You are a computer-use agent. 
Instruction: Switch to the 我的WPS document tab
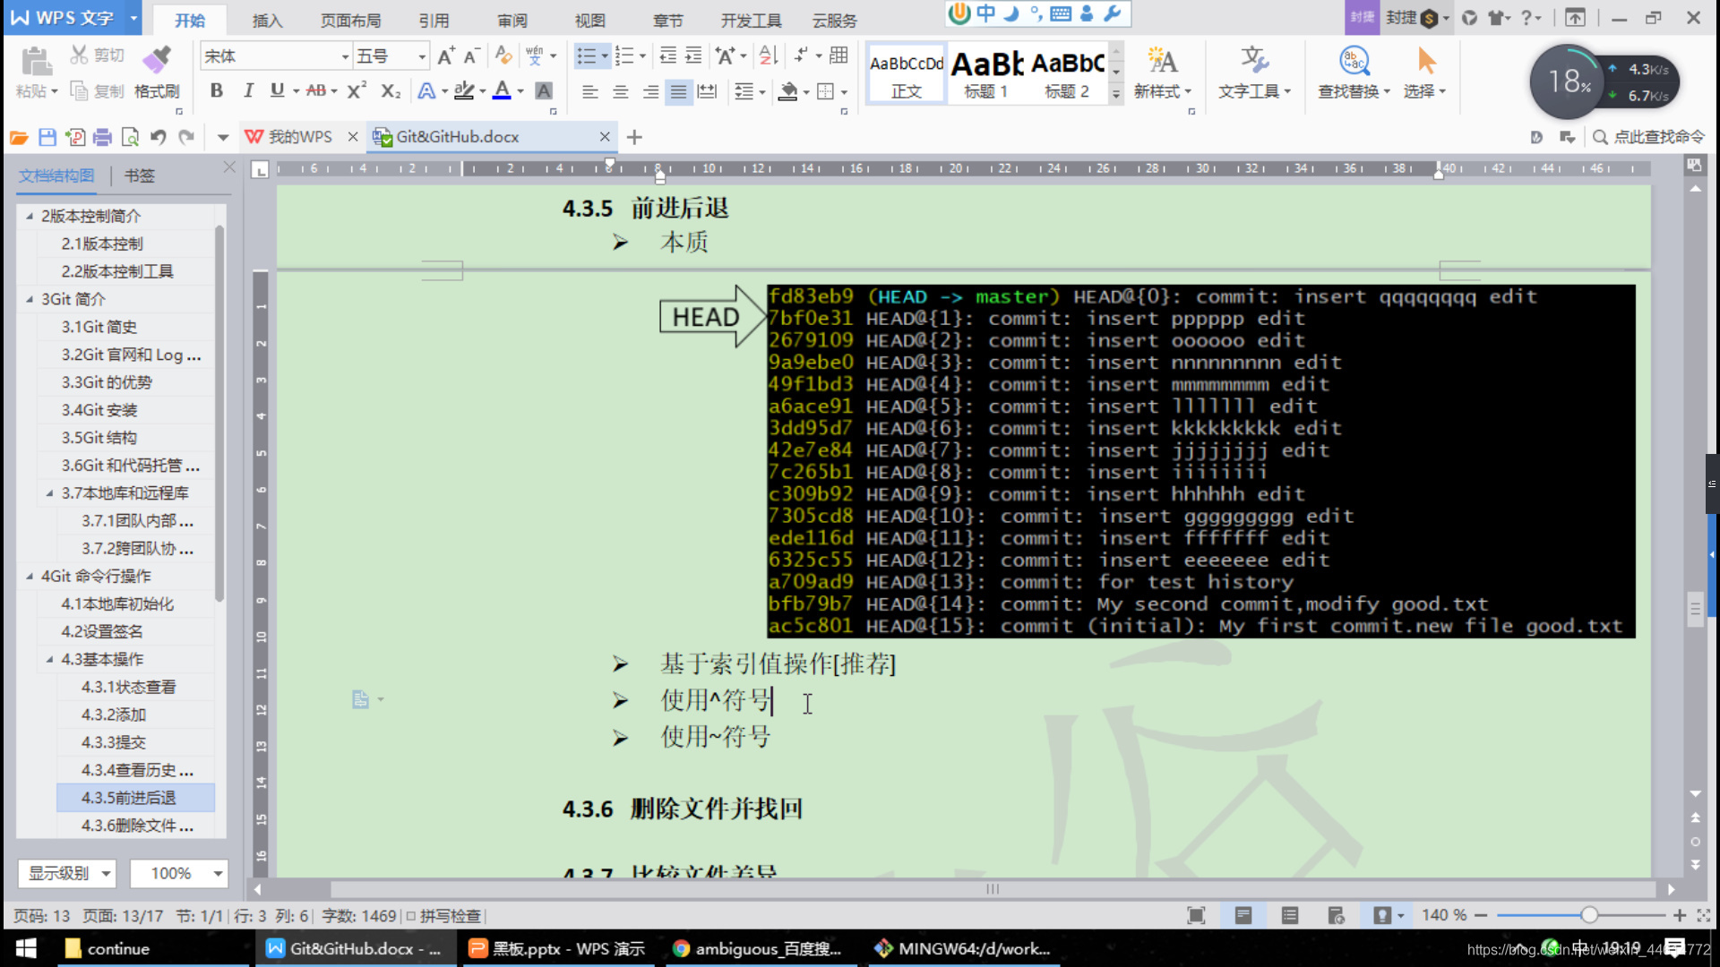tap(300, 137)
